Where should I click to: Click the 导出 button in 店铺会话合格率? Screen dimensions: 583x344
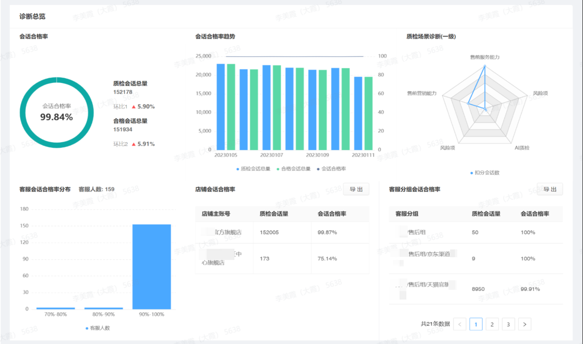[x=356, y=189]
